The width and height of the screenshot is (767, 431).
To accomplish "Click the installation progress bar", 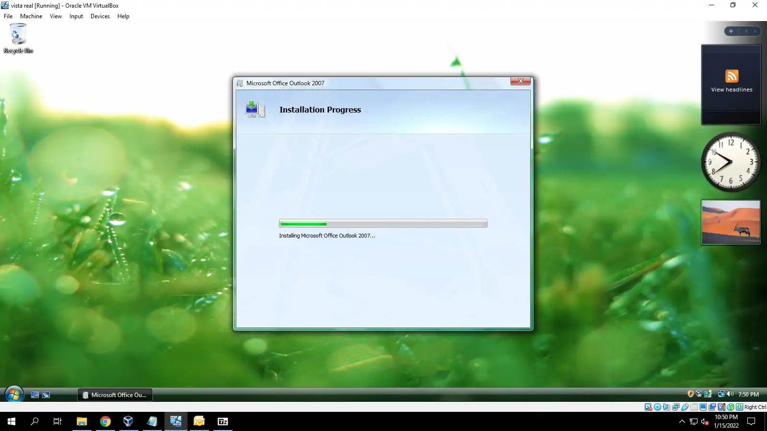I will [383, 223].
